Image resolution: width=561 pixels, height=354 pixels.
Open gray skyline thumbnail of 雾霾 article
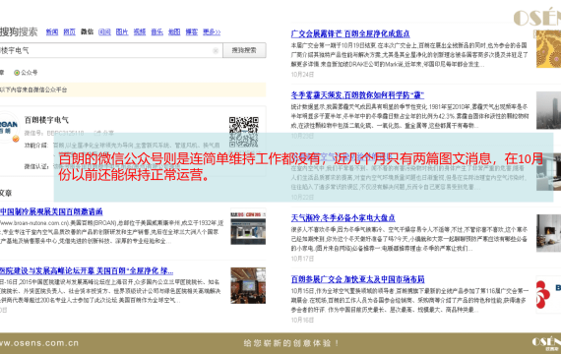(x=548, y=110)
